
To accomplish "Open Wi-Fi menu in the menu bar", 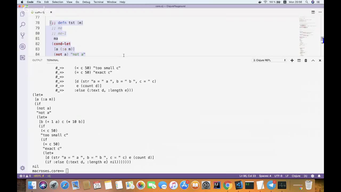I will (265, 2).
